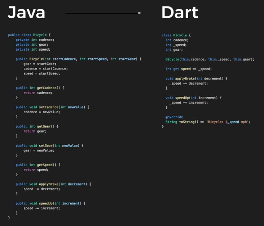This screenshot has height=226, width=264.
Task: Click the "private int cadence;" line
Action: (35, 40)
